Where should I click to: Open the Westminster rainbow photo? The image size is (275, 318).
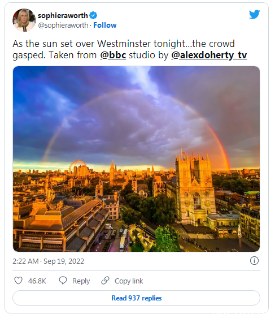point(136,159)
